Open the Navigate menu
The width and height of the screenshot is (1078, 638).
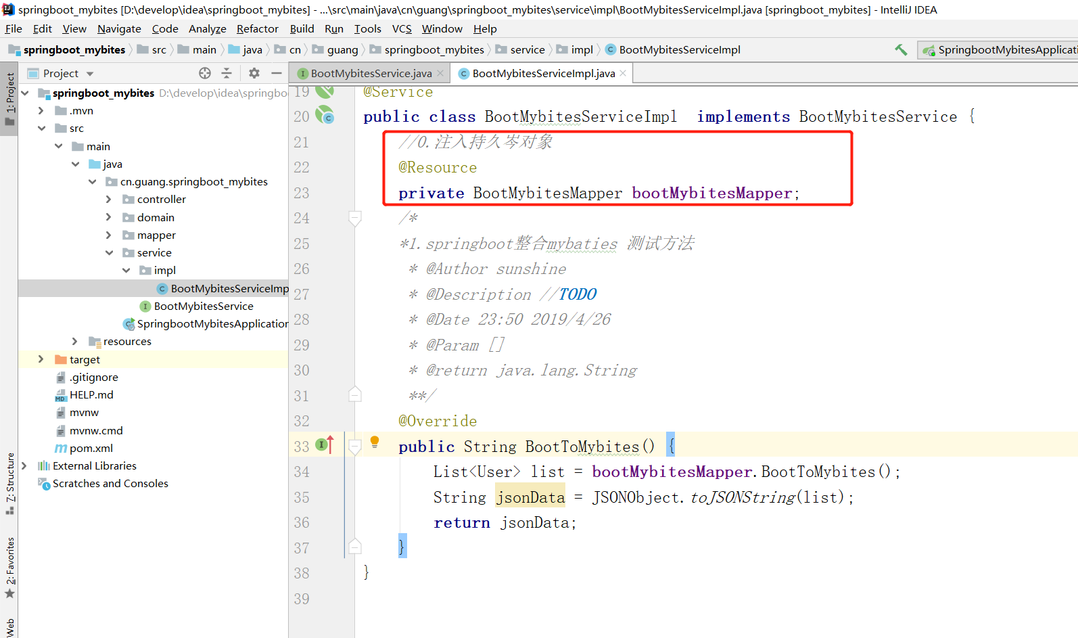click(x=119, y=28)
